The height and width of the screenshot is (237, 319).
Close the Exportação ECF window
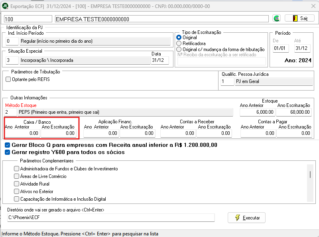(x=313, y=6)
